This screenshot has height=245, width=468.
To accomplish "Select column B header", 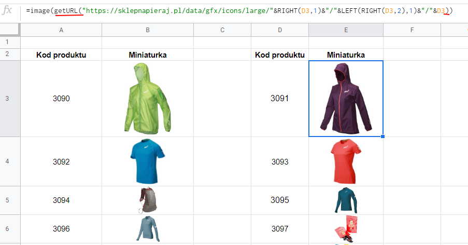I will [x=148, y=30].
